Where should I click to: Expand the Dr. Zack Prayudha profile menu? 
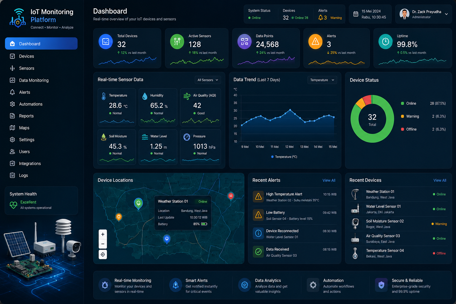[x=446, y=14]
